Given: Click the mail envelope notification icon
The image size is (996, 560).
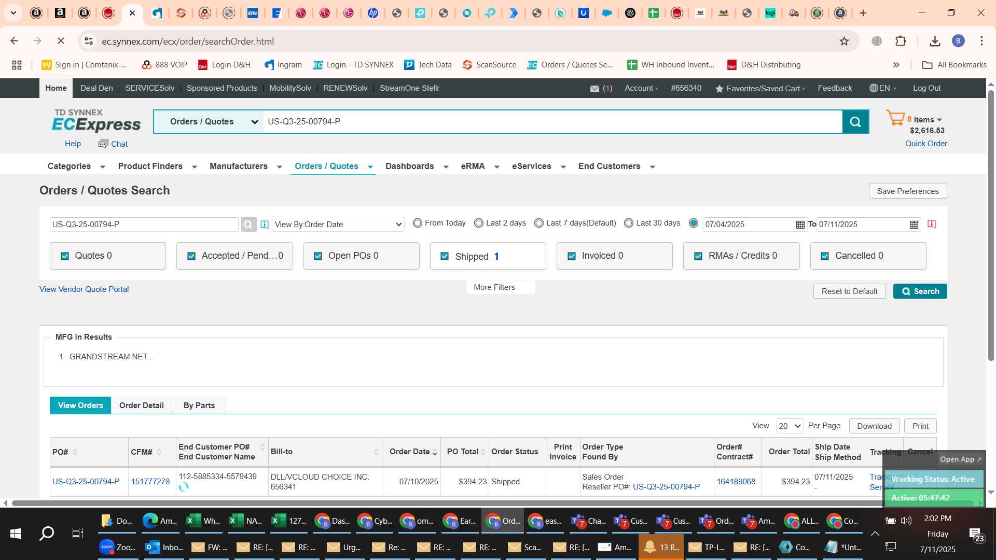Looking at the screenshot, I should tap(594, 89).
